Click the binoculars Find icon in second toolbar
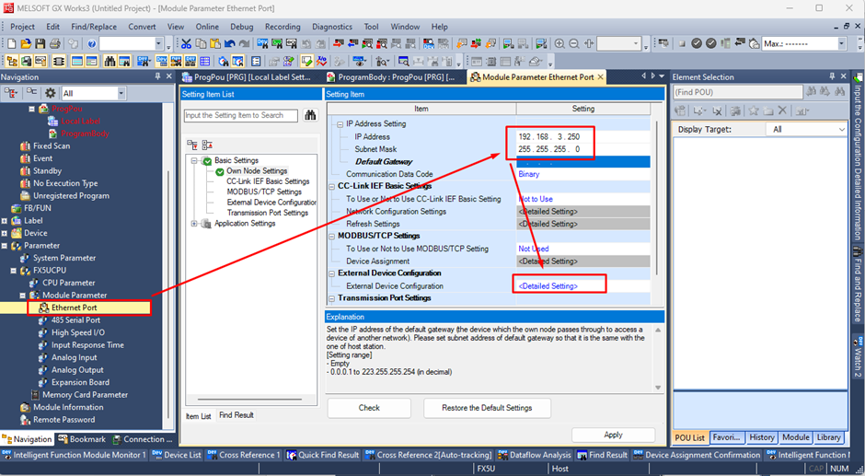 [110, 62]
